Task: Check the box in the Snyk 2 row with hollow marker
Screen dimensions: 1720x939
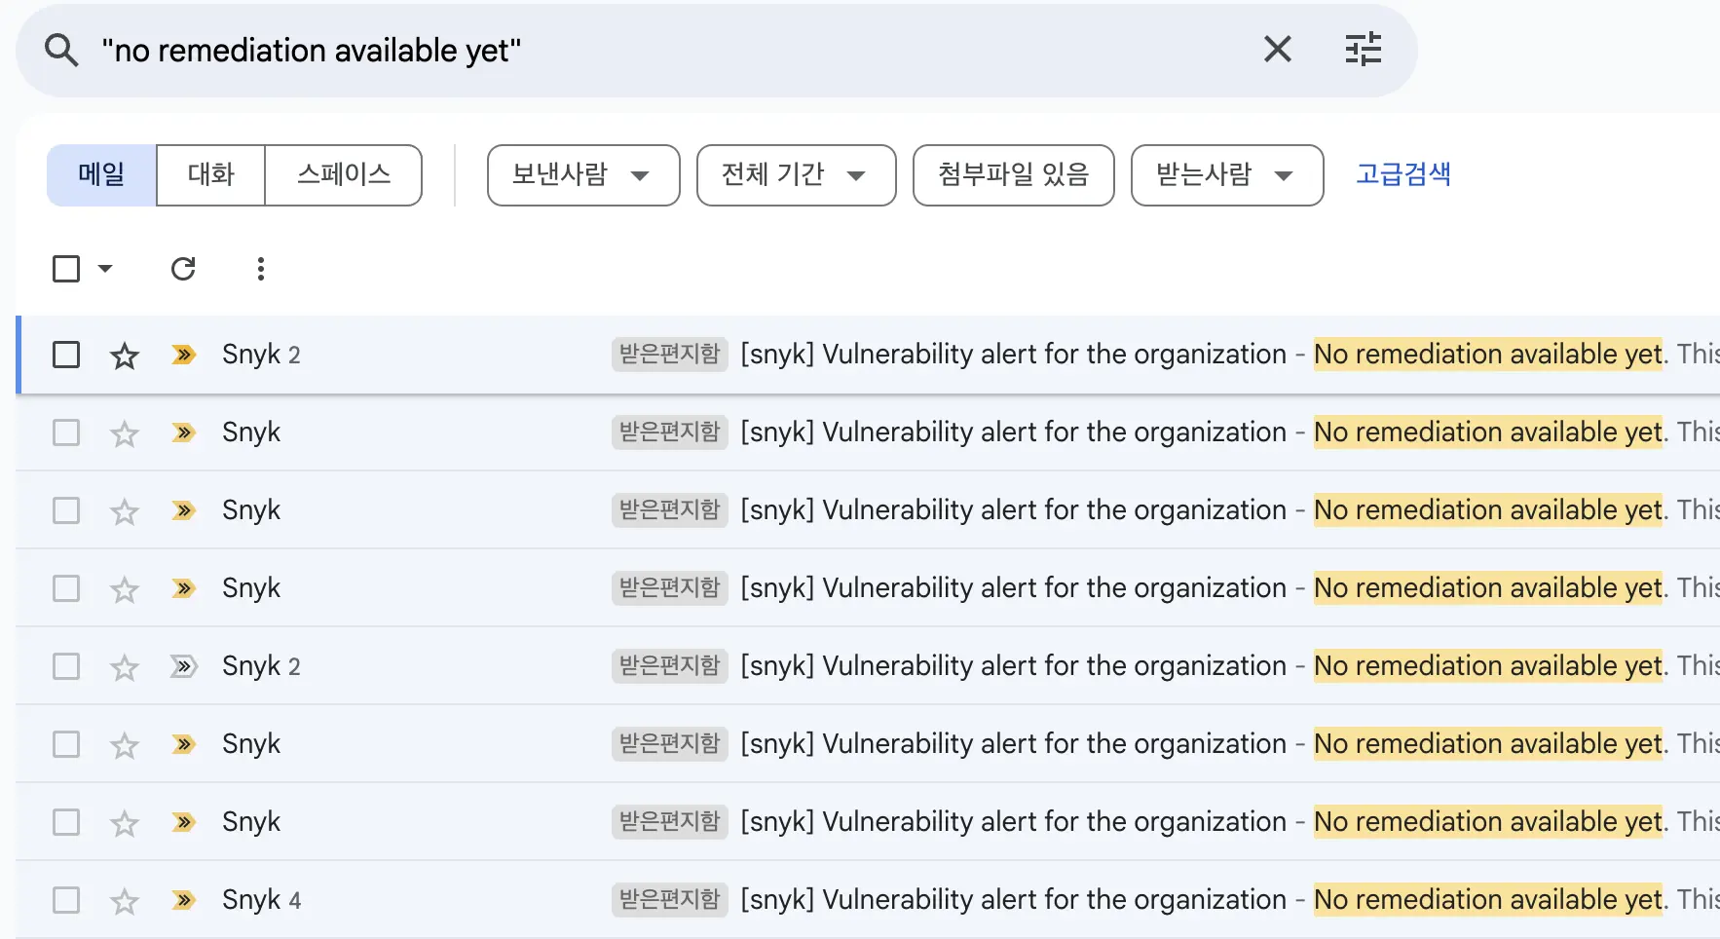Action: pyautogui.click(x=66, y=666)
